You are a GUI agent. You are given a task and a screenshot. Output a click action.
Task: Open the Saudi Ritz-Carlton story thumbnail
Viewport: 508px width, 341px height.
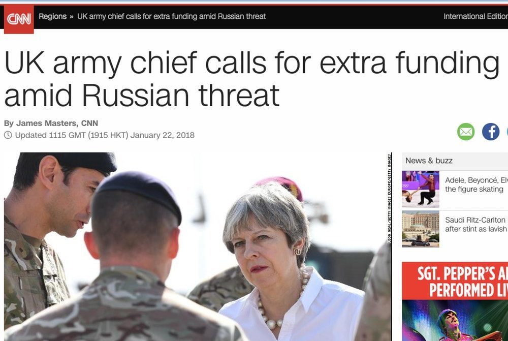(x=421, y=229)
